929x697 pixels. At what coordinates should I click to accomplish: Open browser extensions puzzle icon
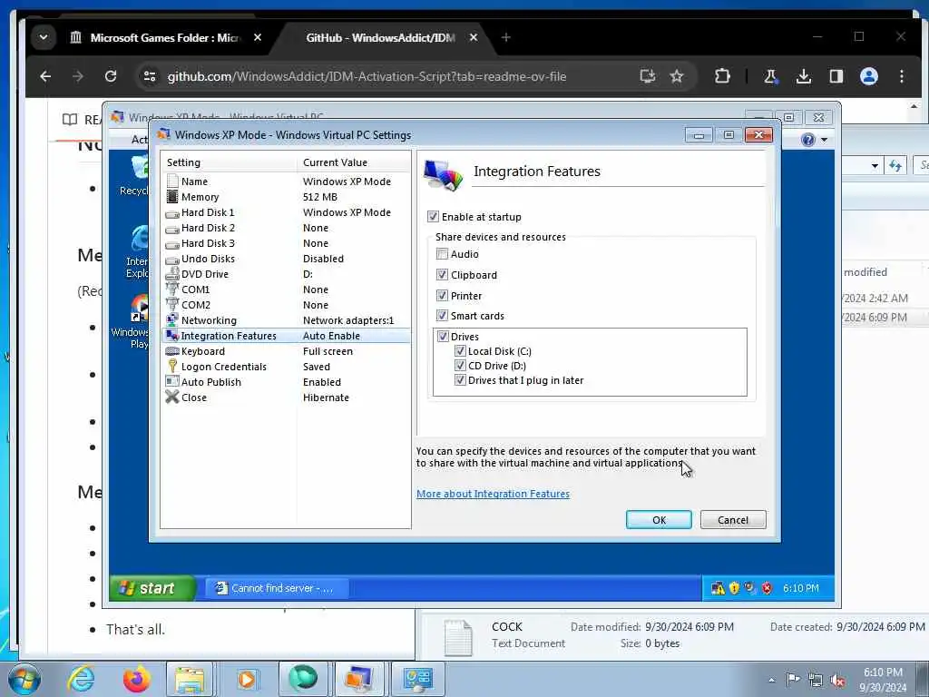pyautogui.click(x=721, y=76)
